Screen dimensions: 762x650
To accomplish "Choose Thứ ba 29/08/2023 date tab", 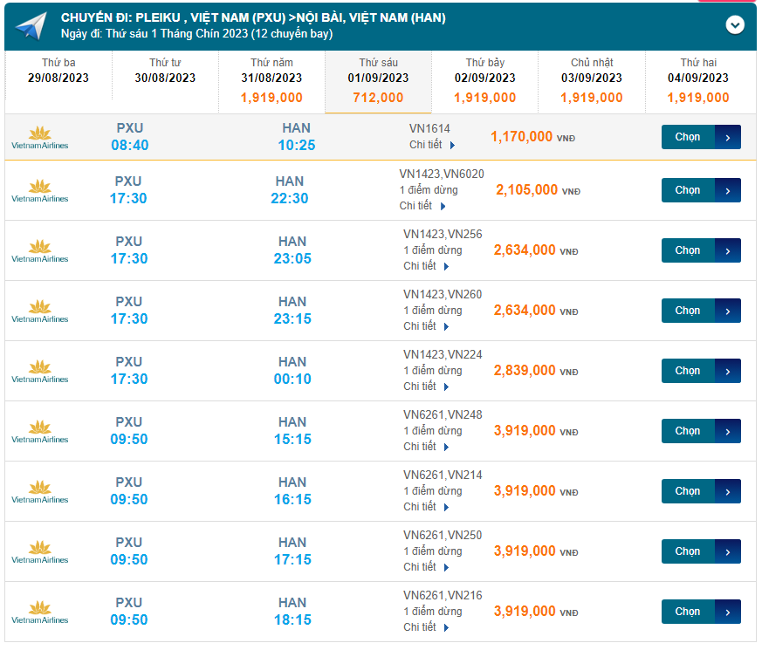I will pyautogui.click(x=58, y=72).
